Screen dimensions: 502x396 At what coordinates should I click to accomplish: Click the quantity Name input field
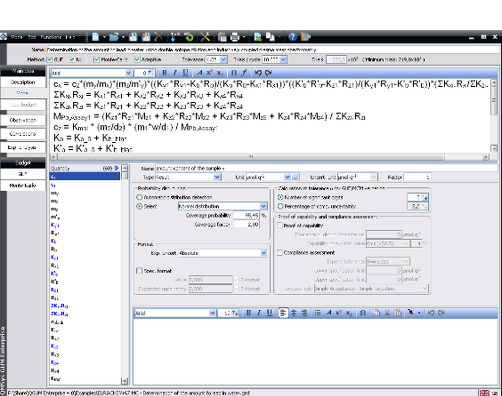pos(326,168)
